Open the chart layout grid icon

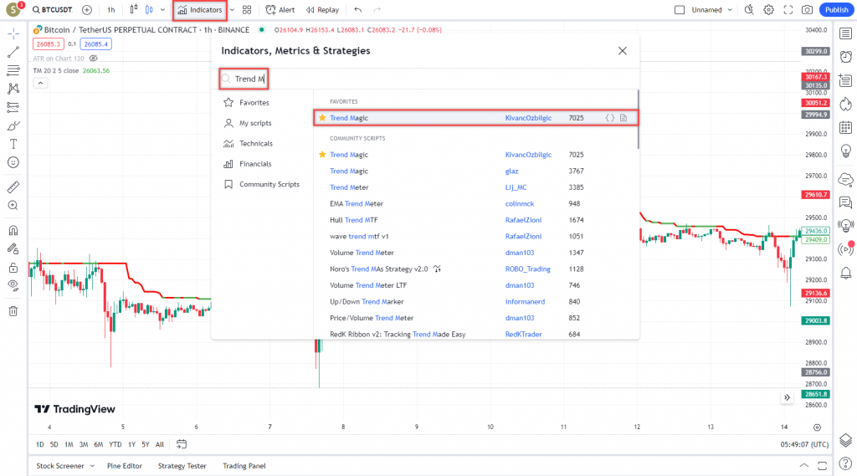[247, 10]
